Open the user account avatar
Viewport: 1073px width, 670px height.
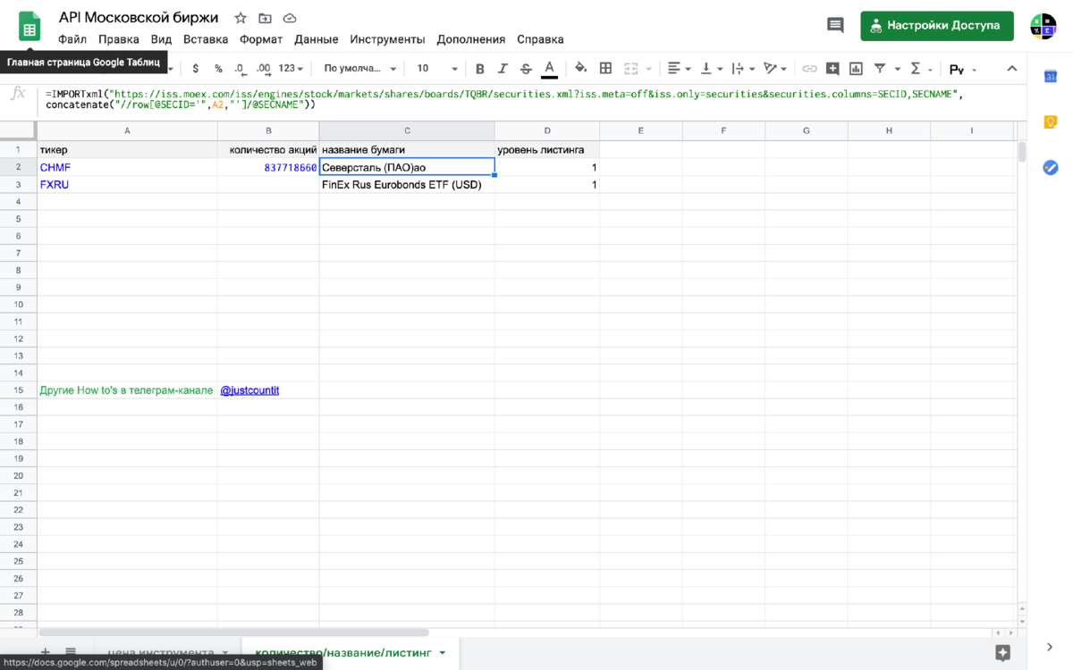(1043, 26)
